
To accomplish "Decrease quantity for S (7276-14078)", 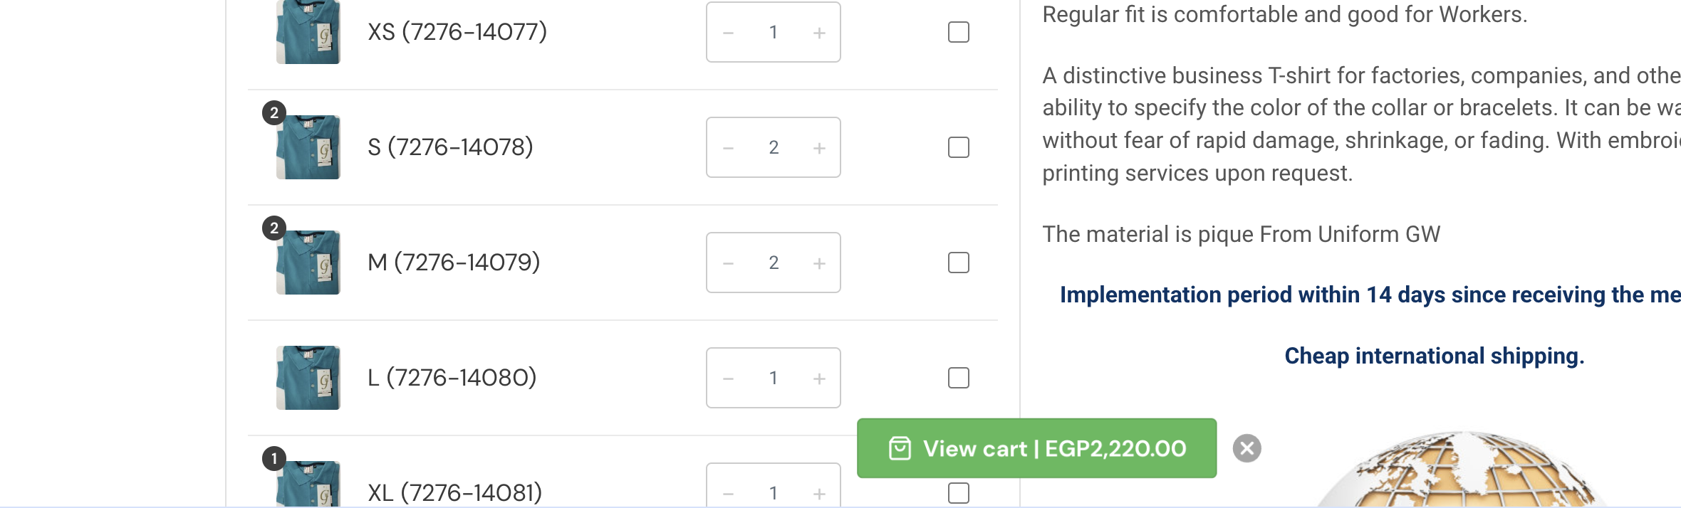I will 728,148.
